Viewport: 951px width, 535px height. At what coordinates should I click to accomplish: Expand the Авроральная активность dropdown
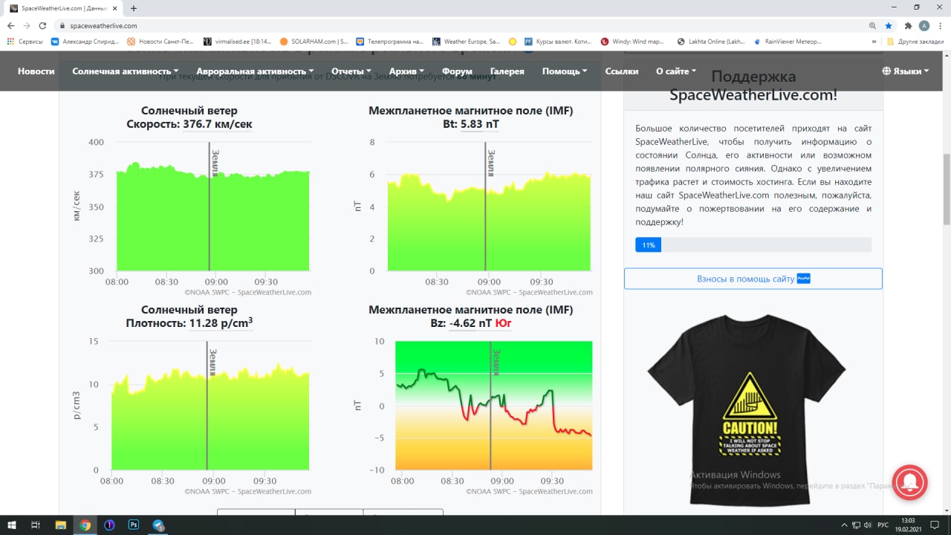pyautogui.click(x=255, y=71)
